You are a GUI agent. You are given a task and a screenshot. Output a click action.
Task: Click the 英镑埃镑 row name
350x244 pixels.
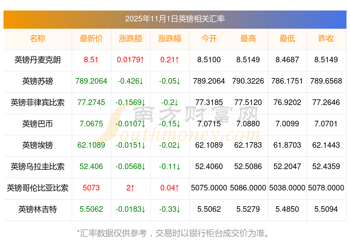point(37,145)
